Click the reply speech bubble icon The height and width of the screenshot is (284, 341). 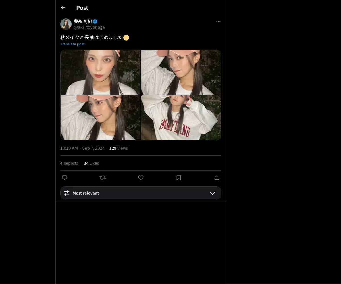pos(65,177)
